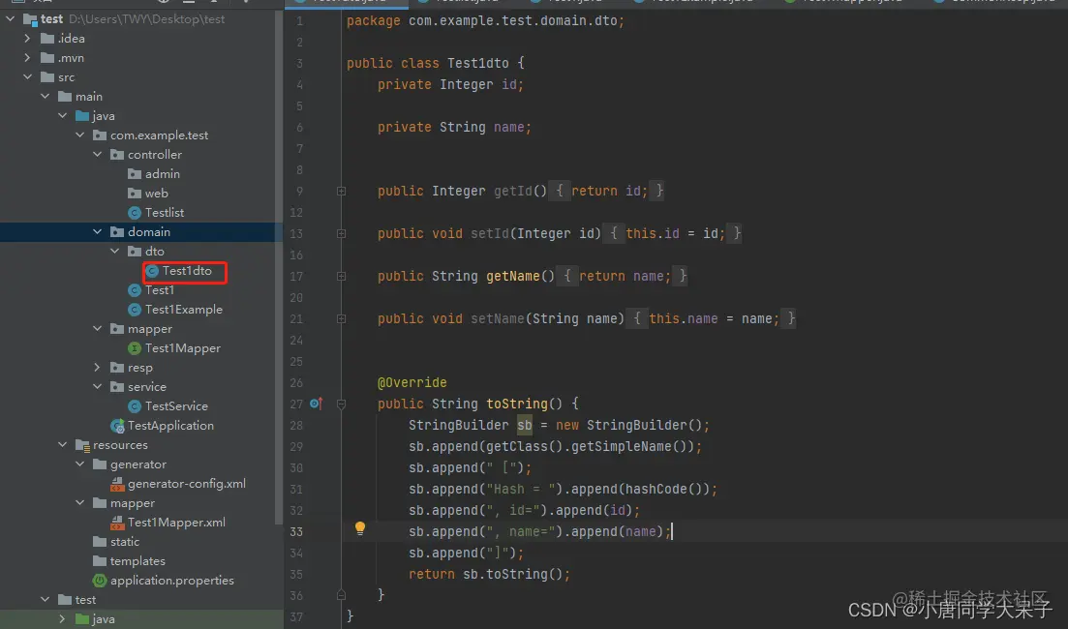Click the Test1dto class icon

152,271
